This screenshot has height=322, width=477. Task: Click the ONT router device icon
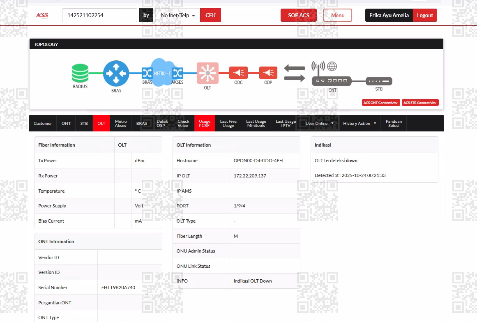[332, 81]
